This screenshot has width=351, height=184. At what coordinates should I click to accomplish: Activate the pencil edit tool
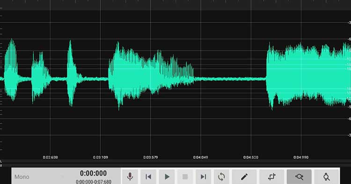pos(244,177)
